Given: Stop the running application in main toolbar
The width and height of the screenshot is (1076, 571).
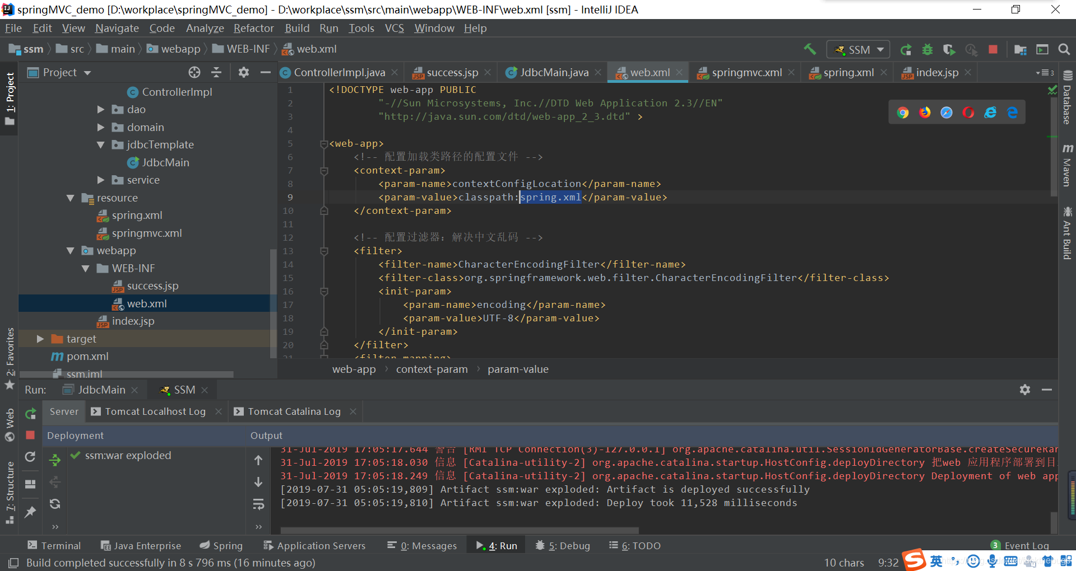Looking at the screenshot, I should pyautogui.click(x=993, y=50).
